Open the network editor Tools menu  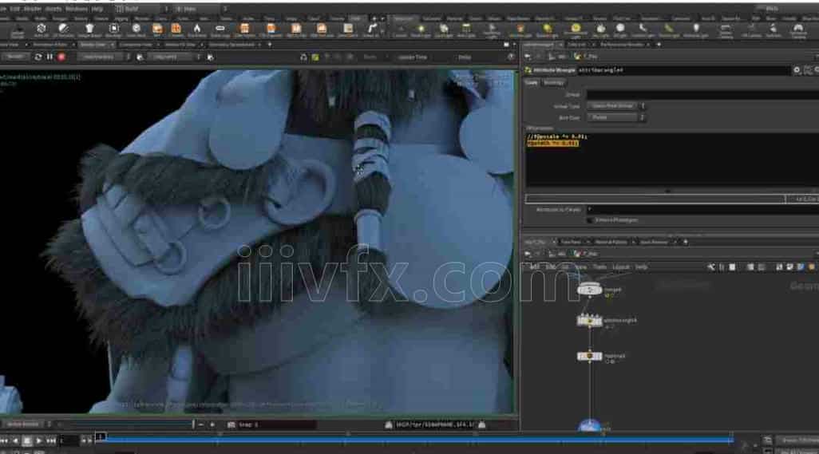(x=599, y=267)
